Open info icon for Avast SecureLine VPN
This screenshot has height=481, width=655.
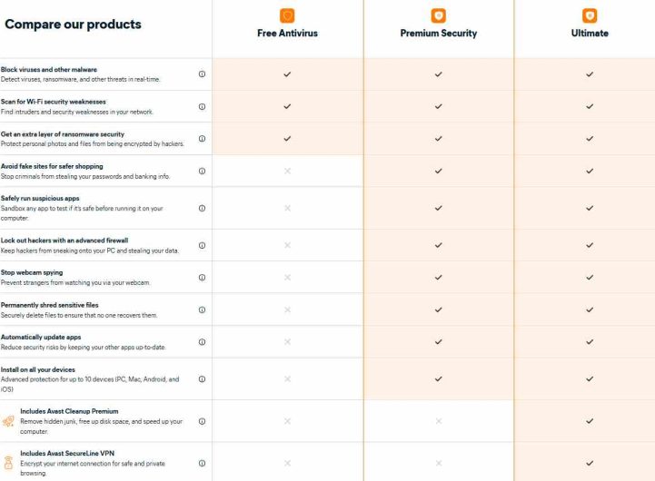tap(202, 463)
